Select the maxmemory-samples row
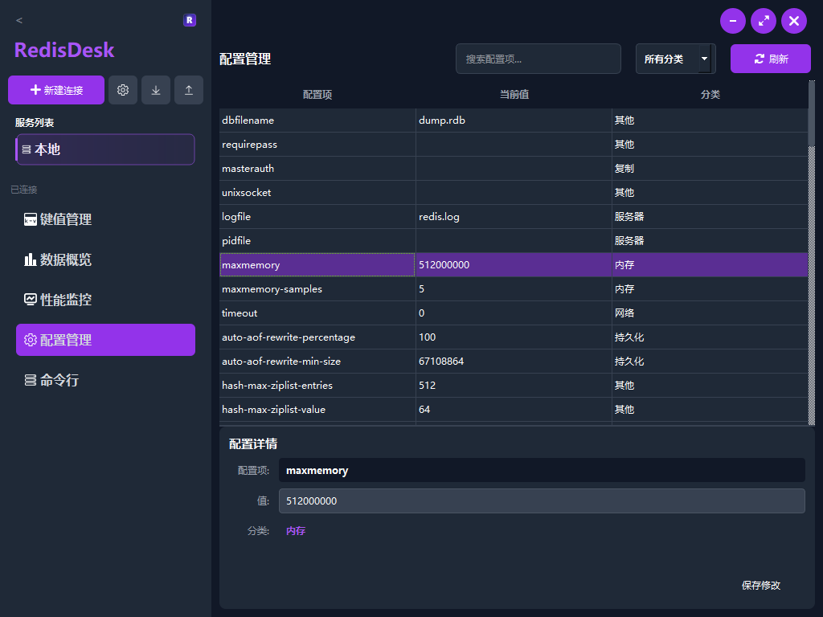 click(x=514, y=289)
